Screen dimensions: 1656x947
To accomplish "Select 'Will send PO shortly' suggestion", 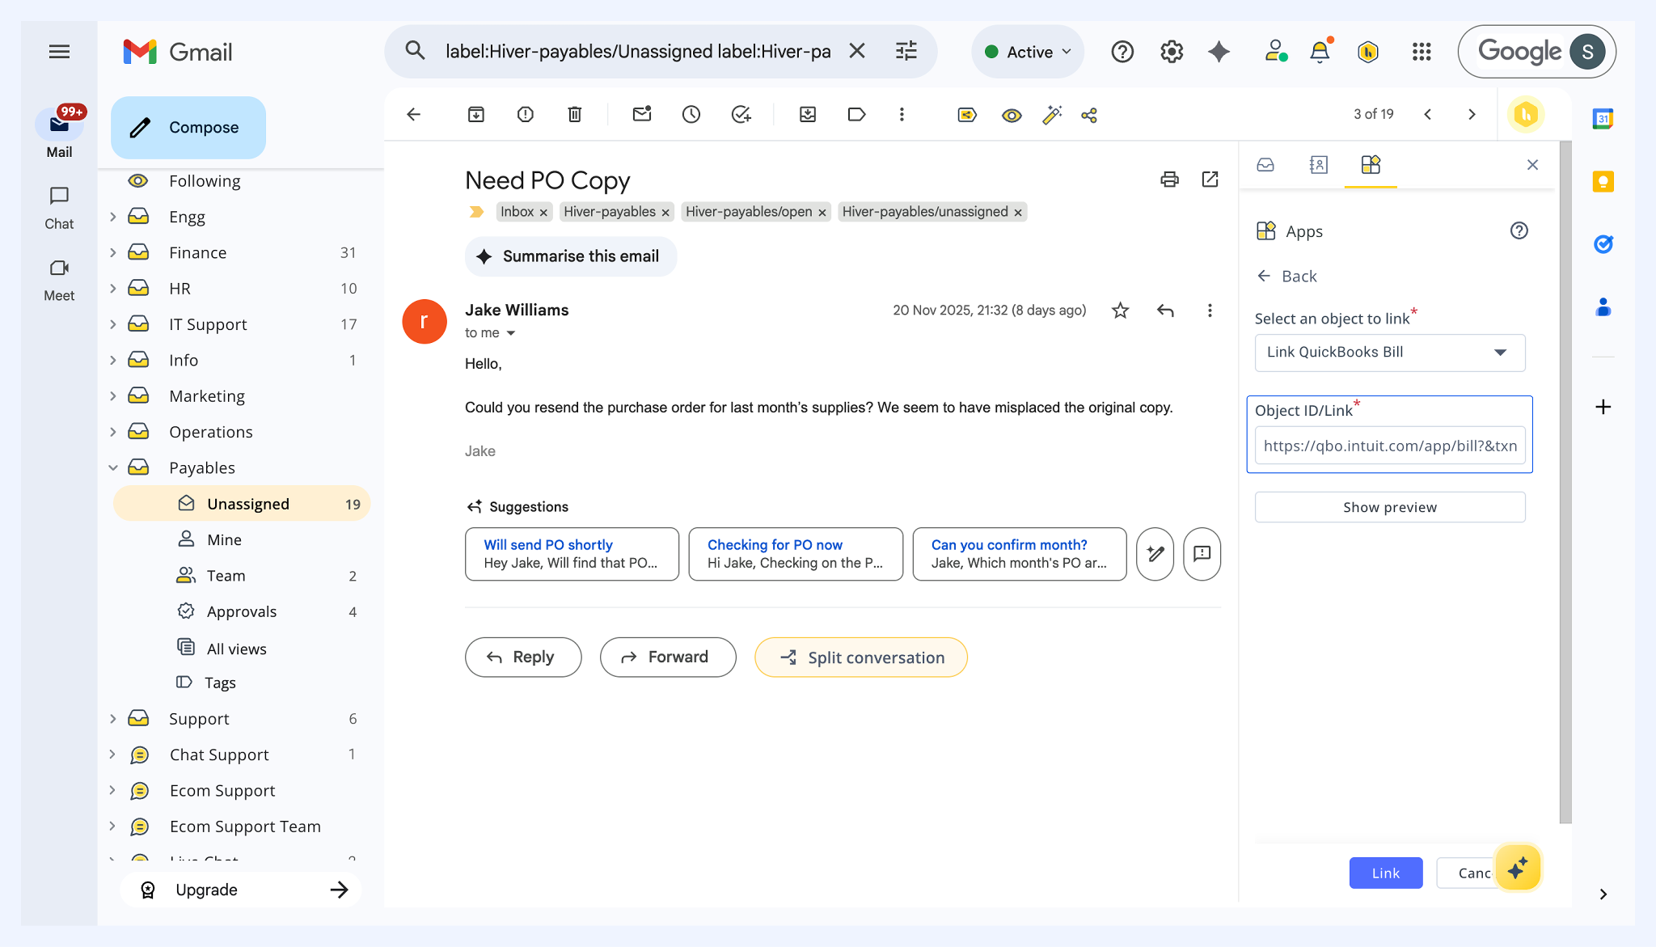I will coord(572,554).
